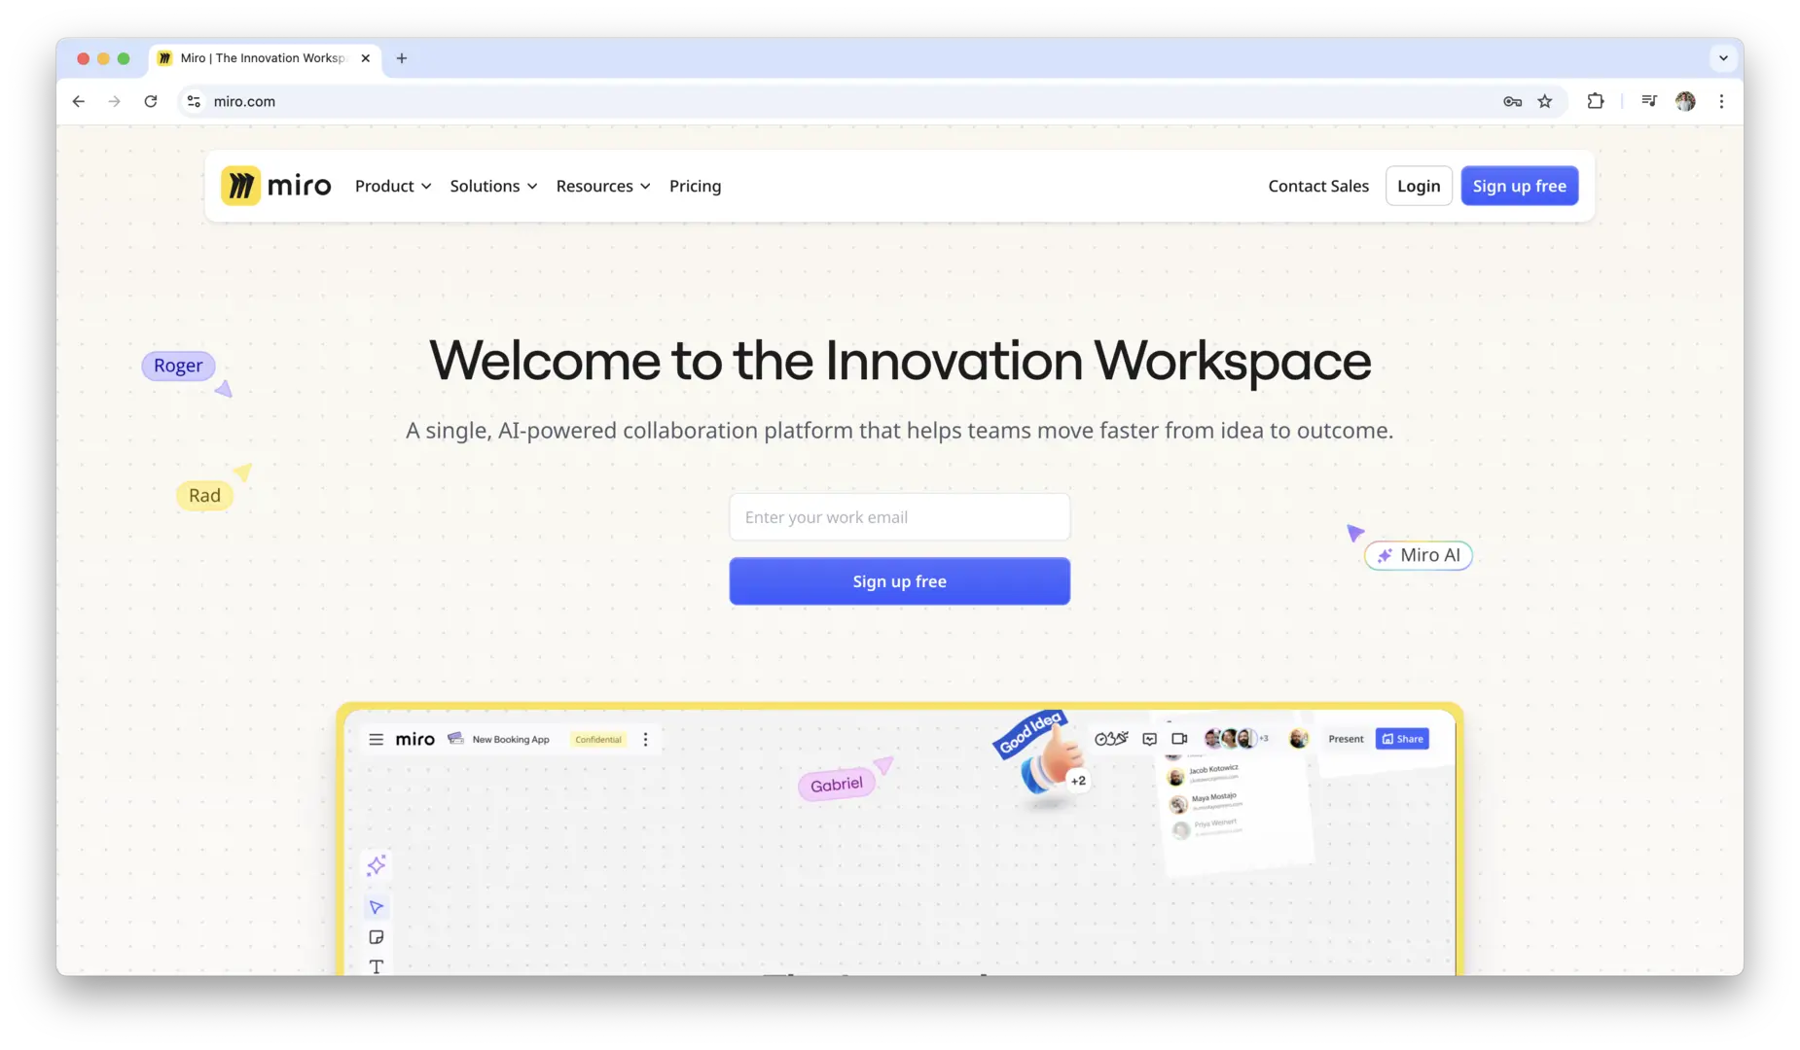The height and width of the screenshot is (1050, 1800).
Task: Expand the Resources dropdown menu
Action: point(603,186)
